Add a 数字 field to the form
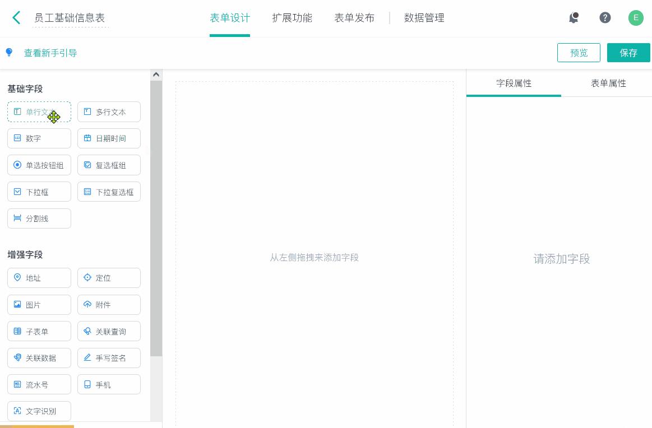The width and height of the screenshot is (652, 428). pos(39,138)
